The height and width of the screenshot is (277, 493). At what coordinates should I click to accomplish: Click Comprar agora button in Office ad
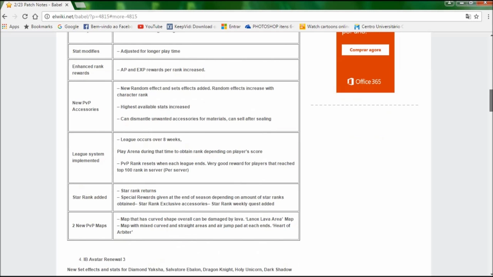pos(365,50)
